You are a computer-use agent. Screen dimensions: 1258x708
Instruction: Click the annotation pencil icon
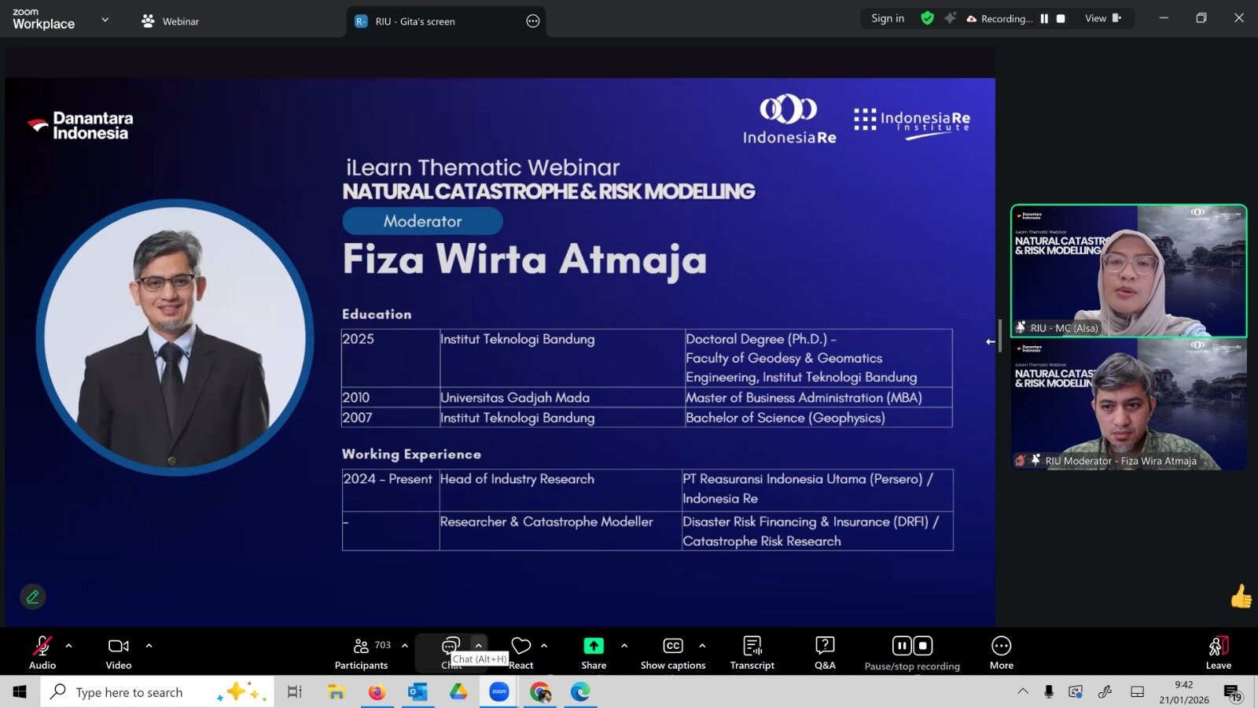pyautogui.click(x=33, y=597)
